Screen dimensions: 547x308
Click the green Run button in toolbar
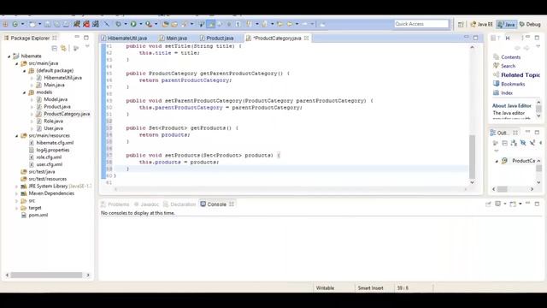click(x=133, y=24)
